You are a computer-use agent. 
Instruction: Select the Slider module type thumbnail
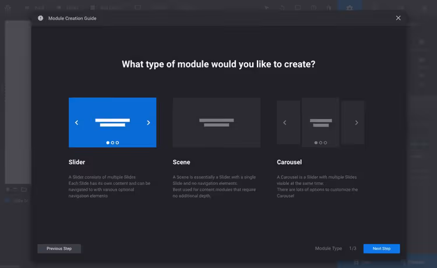point(112,122)
